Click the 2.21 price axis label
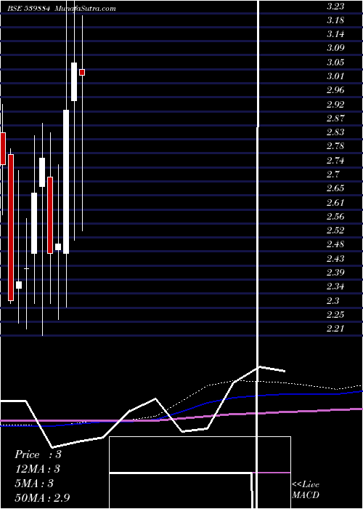 pyautogui.click(x=335, y=328)
